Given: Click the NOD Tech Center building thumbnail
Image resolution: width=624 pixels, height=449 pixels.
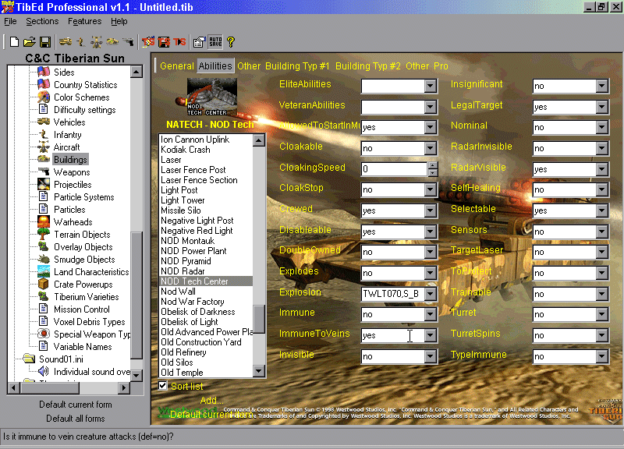Looking at the screenshot, I should click(x=211, y=97).
